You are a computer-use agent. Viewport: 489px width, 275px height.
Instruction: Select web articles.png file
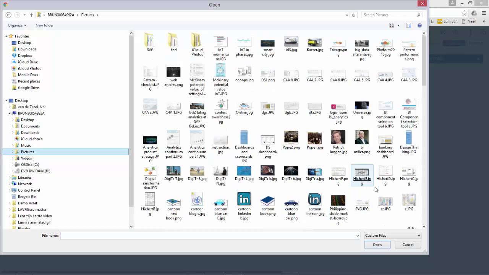point(173,76)
